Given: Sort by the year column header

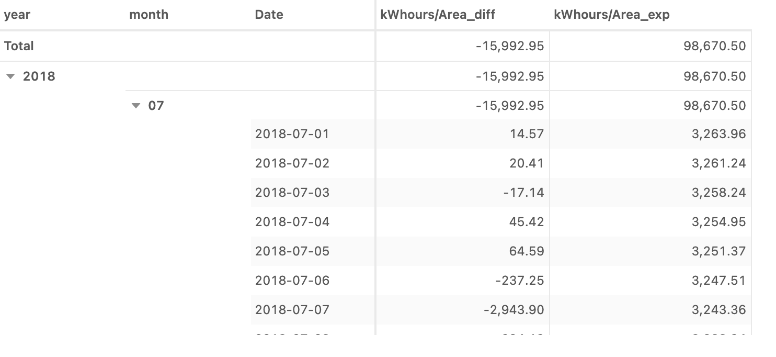Looking at the screenshot, I should tap(17, 15).
